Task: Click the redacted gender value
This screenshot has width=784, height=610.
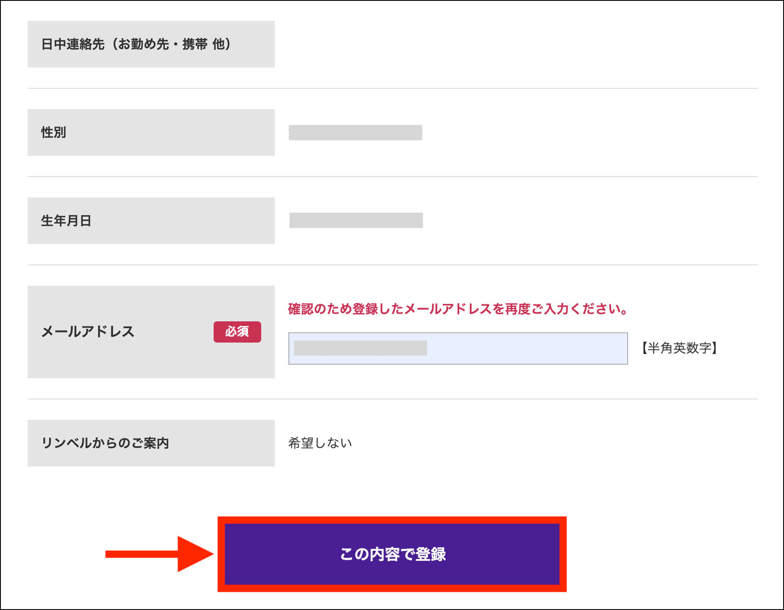Action: pos(355,132)
